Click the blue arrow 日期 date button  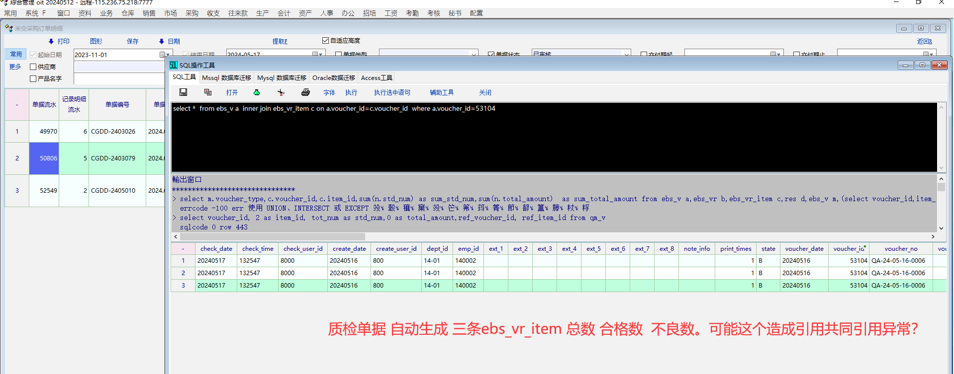coord(169,41)
